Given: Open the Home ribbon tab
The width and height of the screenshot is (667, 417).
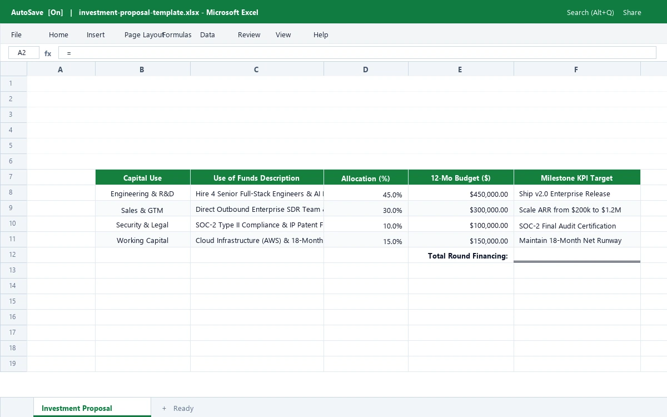Looking at the screenshot, I should pos(58,34).
